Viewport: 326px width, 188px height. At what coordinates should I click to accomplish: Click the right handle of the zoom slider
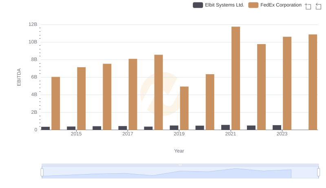319,173
